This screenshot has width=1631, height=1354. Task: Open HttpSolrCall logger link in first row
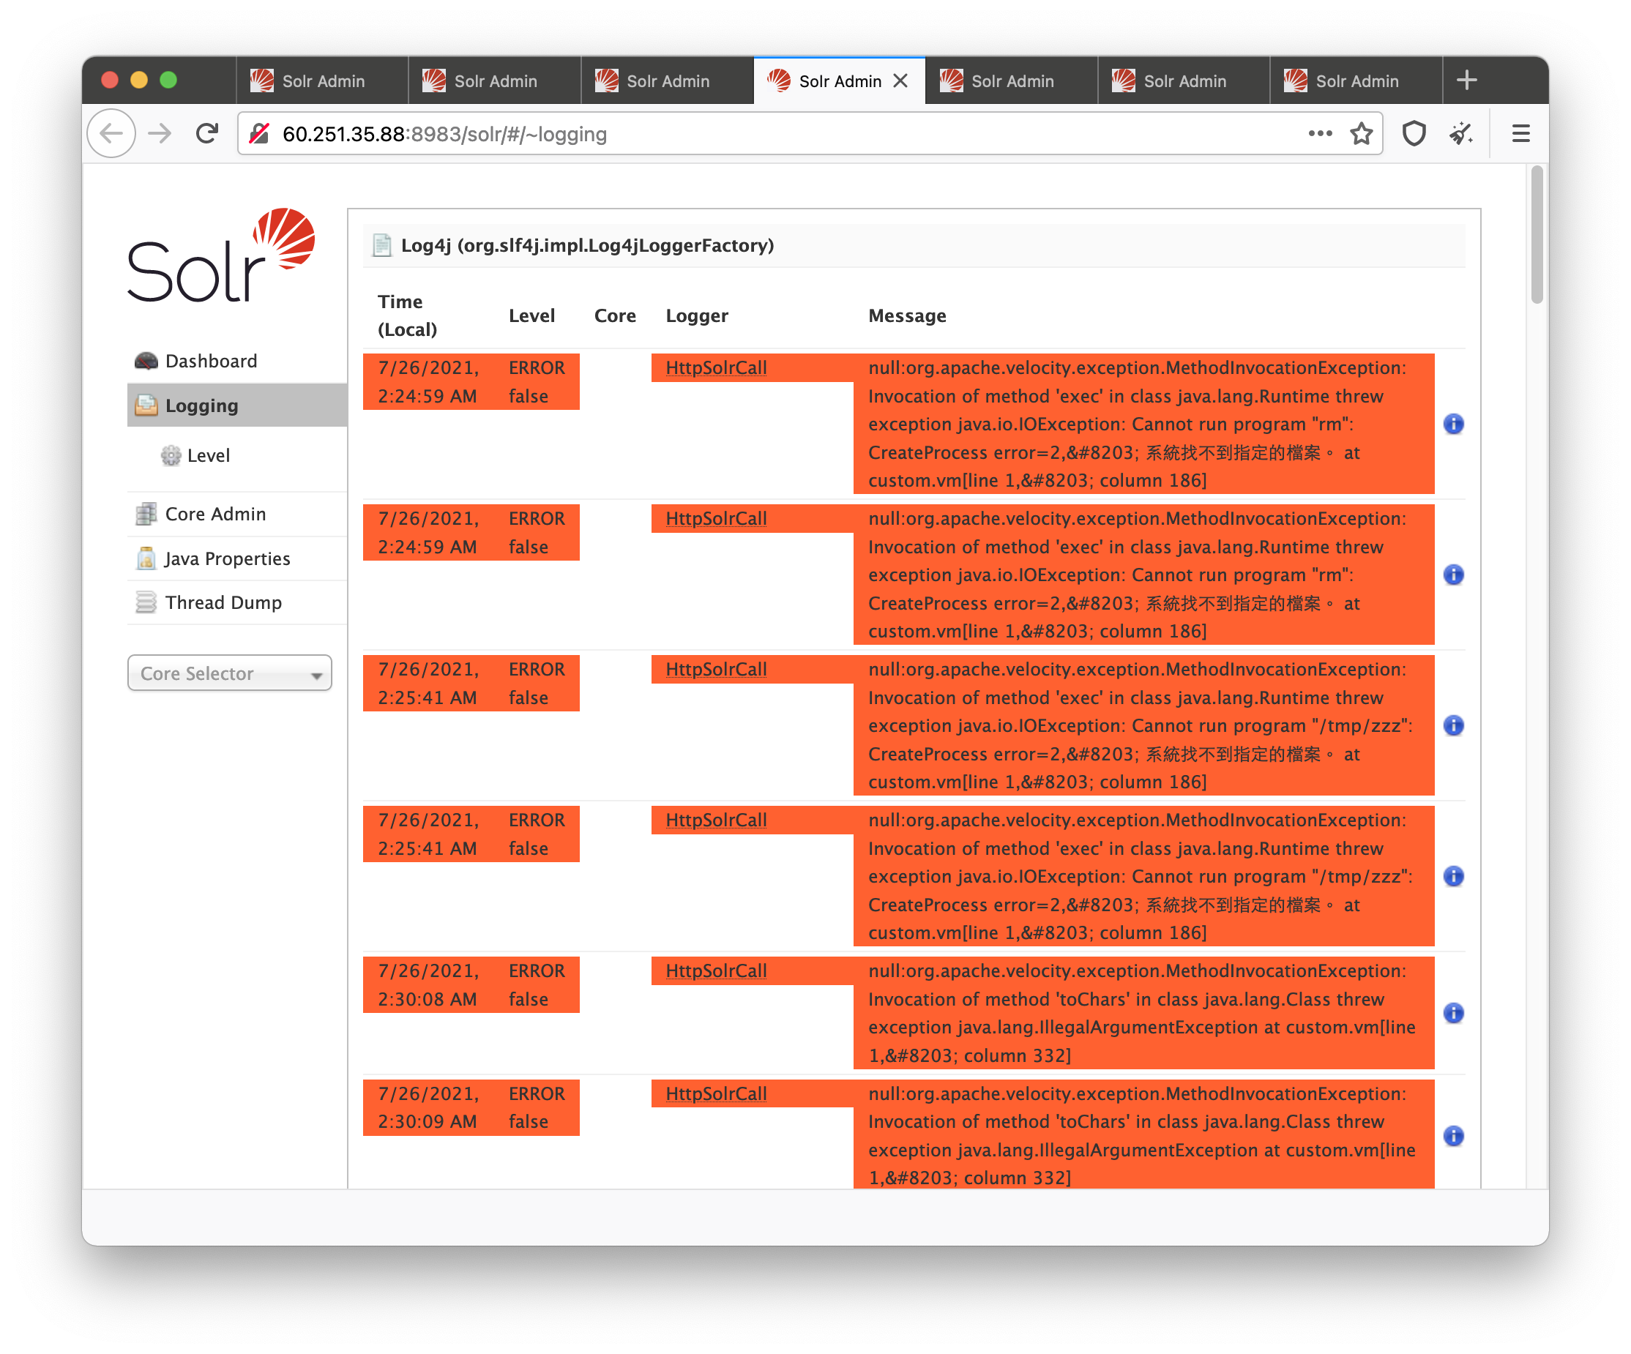pyautogui.click(x=715, y=368)
